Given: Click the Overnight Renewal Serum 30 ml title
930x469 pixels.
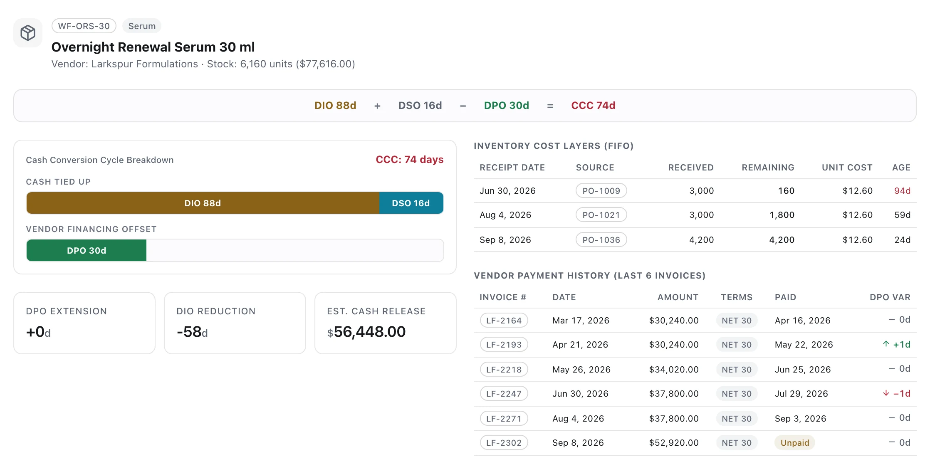Looking at the screenshot, I should click(x=153, y=47).
